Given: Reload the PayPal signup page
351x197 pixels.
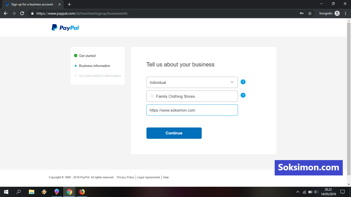Looking at the screenshot, I should click(22, 13).
